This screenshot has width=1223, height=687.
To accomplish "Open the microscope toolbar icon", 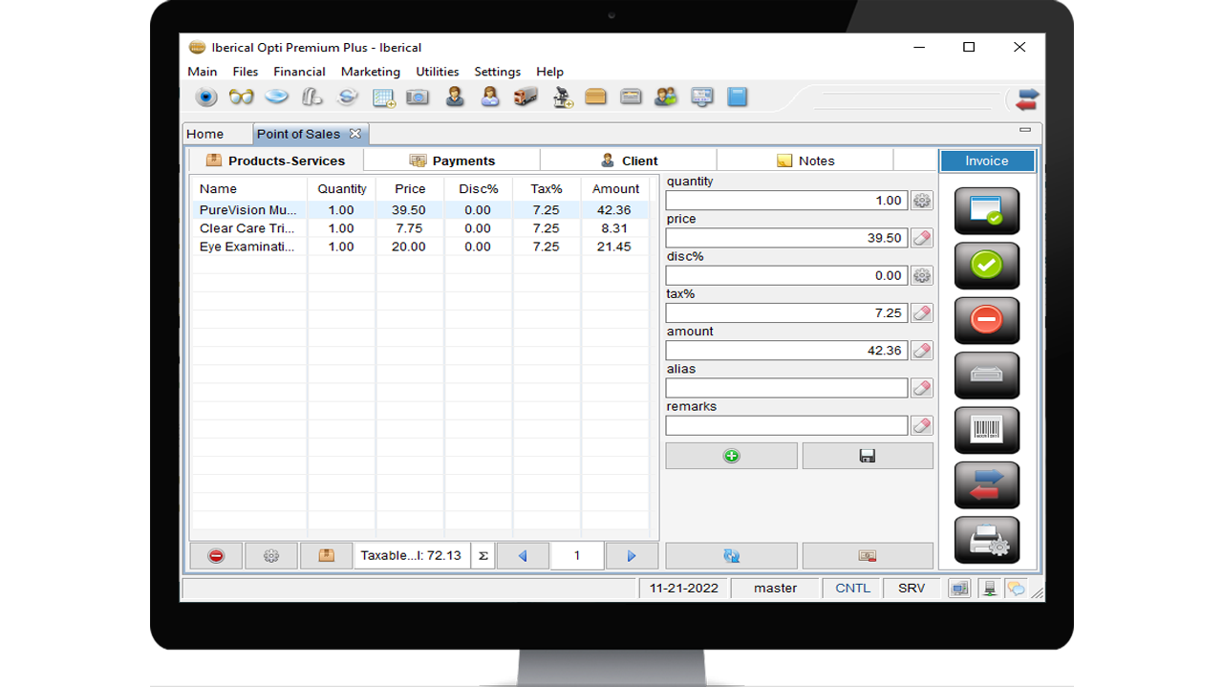I will coord(562,97).
